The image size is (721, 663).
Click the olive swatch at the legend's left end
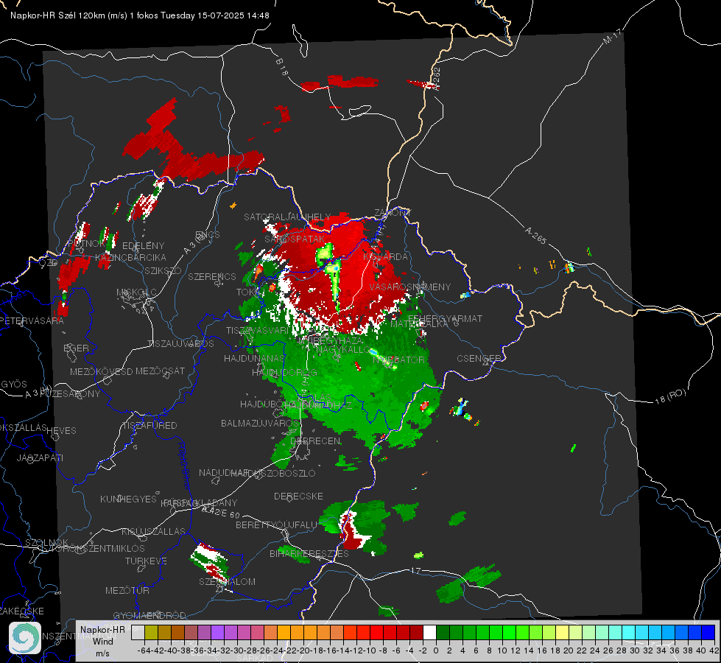tap(151, 633)
